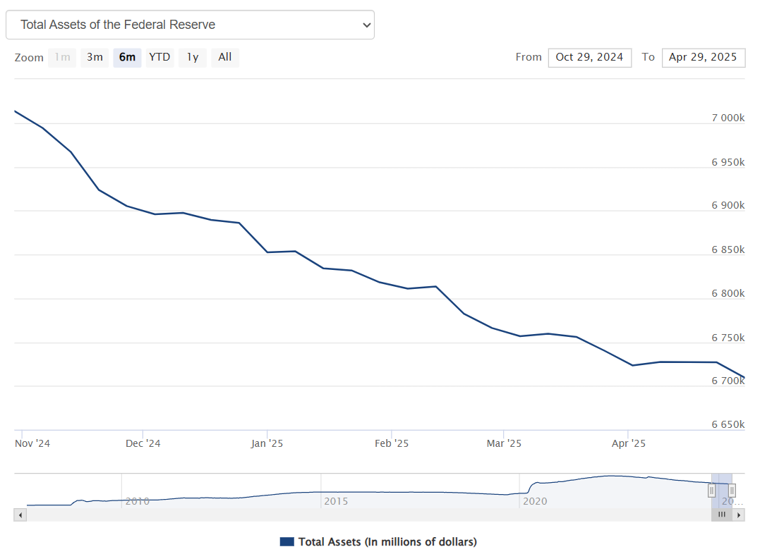This screenshot has height=554, width=760.
Task: Click the Dec '24 axis label
Action: coord(143,443)
